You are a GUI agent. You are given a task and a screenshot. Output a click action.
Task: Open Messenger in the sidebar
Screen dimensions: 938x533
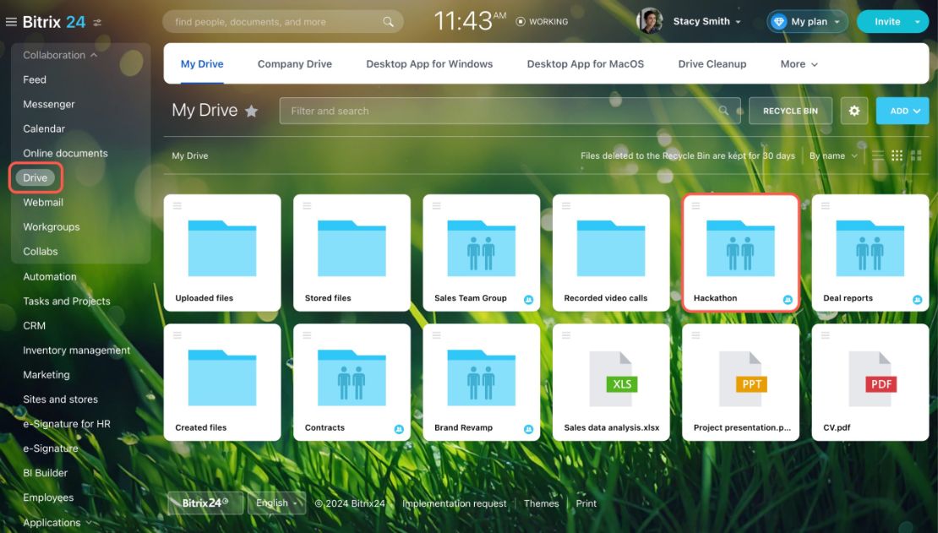49,104
